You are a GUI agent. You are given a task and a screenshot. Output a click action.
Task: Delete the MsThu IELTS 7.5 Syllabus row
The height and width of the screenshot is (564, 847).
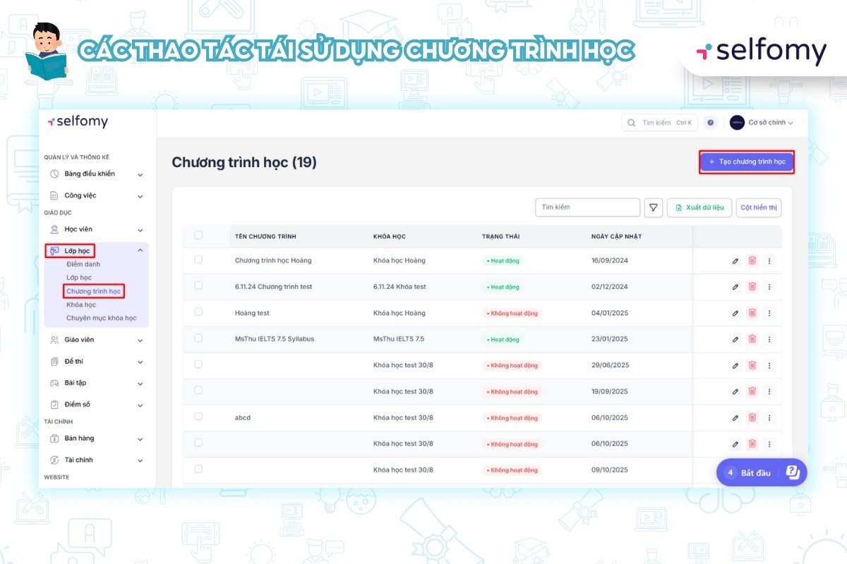tap(752, 339)
